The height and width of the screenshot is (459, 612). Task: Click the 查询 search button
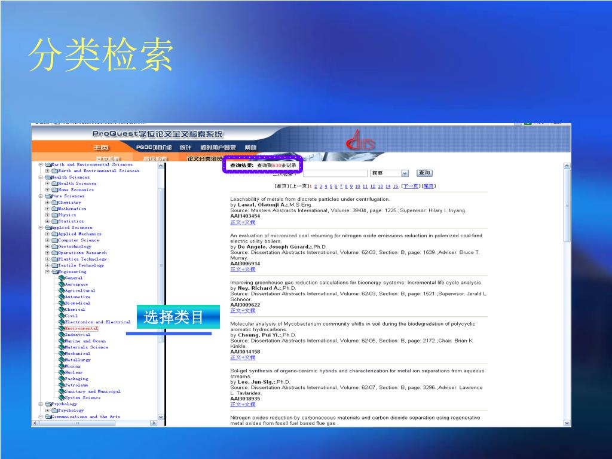tap(425, 173)
